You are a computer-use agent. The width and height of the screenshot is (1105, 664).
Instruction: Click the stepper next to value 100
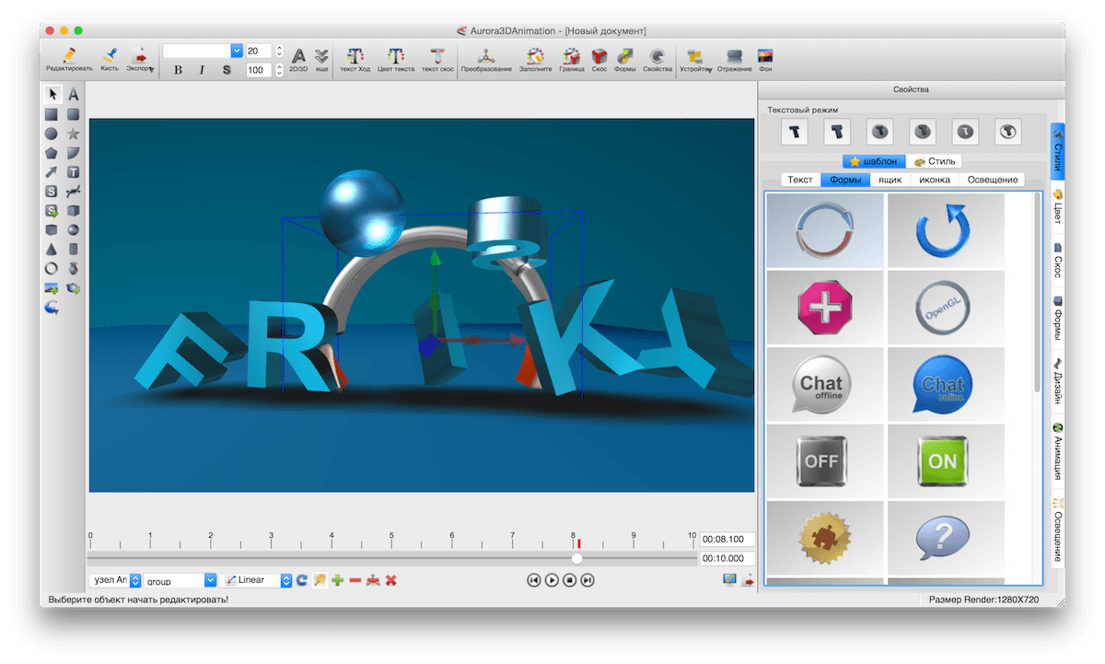pyautogui.click(x=279, y=70)
